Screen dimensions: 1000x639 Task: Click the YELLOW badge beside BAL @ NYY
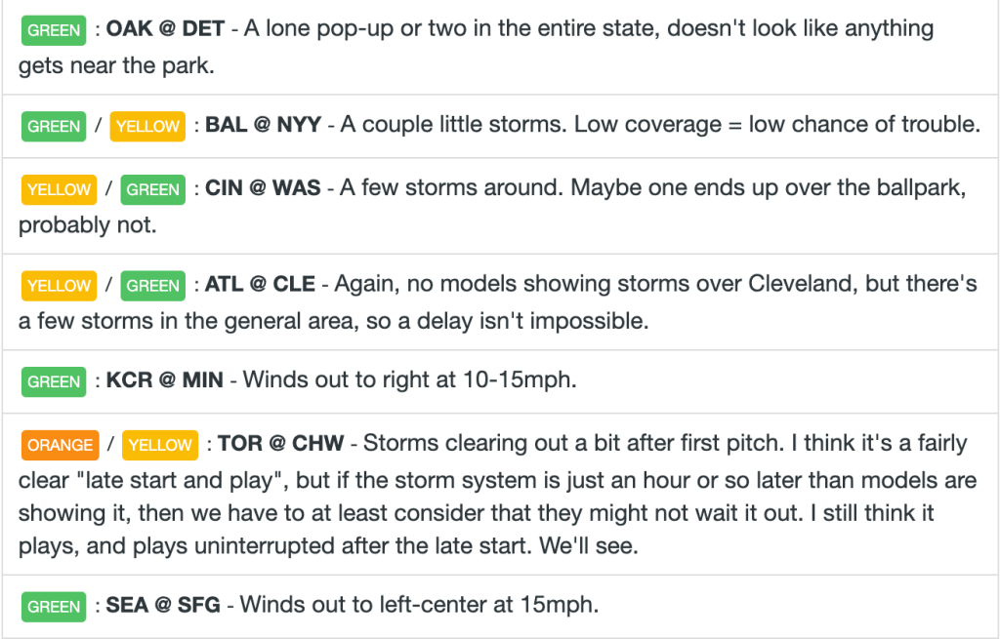coord(147,126)
